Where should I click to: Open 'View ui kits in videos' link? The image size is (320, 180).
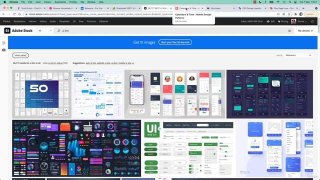coord(55,63)
